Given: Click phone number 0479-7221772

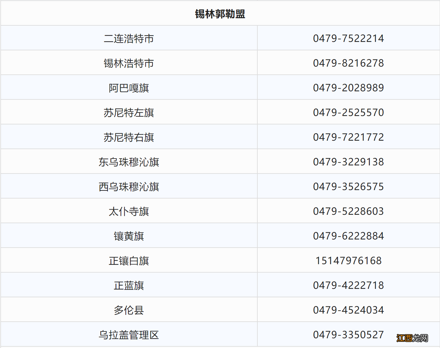Looking at the screenshot, I should [x=349, y=137].
